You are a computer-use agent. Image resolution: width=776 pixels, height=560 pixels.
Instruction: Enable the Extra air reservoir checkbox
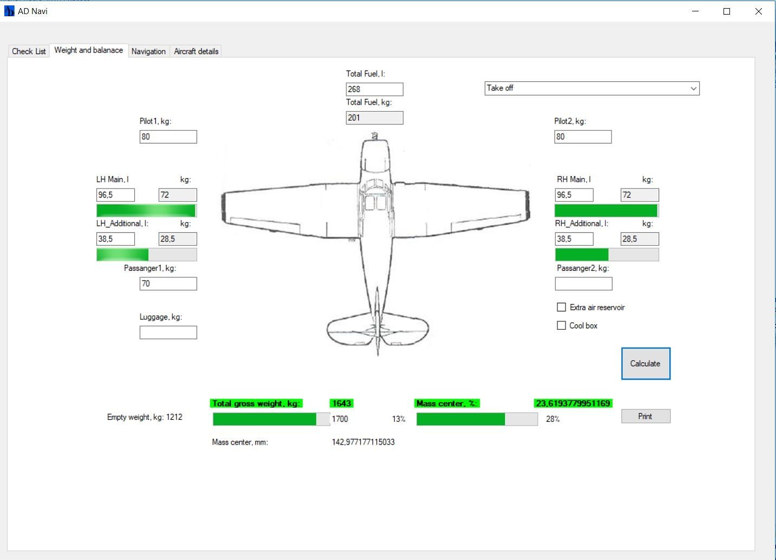coord(562,307)
